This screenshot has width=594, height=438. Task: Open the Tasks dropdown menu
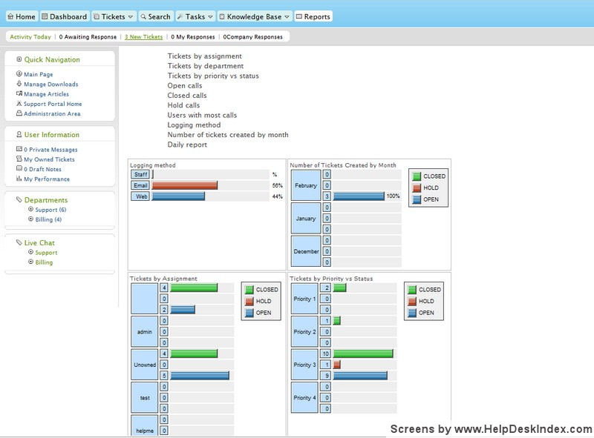pos(210,16)
